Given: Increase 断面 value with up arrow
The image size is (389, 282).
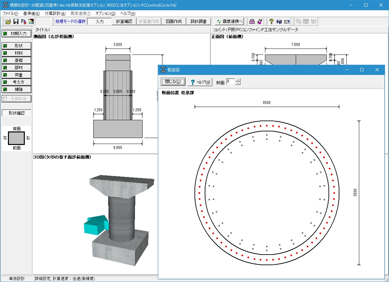Looking at the screenshot, I should point(238,80).
